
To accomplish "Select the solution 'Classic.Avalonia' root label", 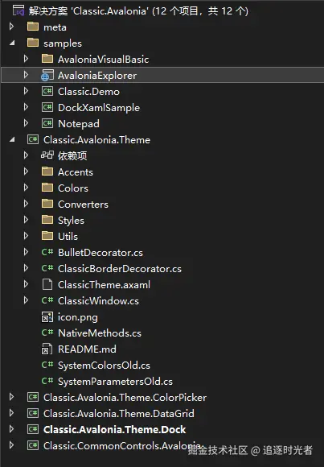I will coord(138,11).
